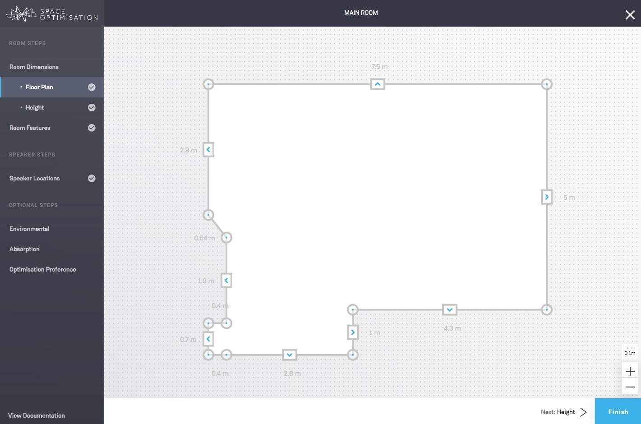
Task: Click Speaker Locations completed checkmark
Action: tap(92, 178)
